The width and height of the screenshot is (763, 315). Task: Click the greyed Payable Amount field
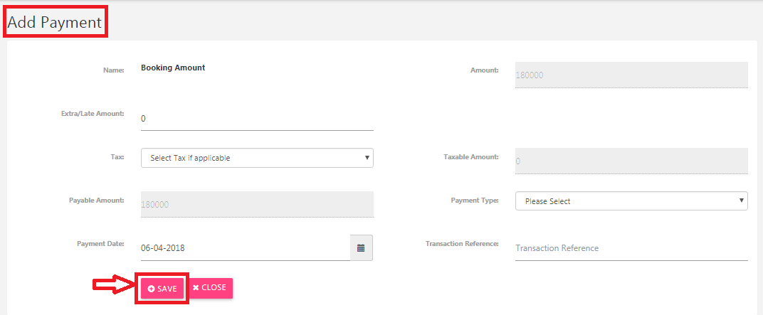(x=257, y=205)
